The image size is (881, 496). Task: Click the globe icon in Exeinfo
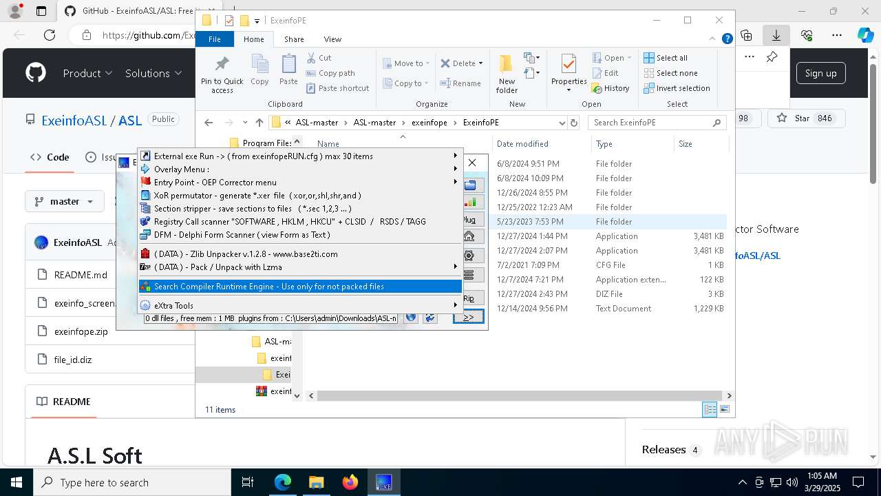tap(411, 318)
